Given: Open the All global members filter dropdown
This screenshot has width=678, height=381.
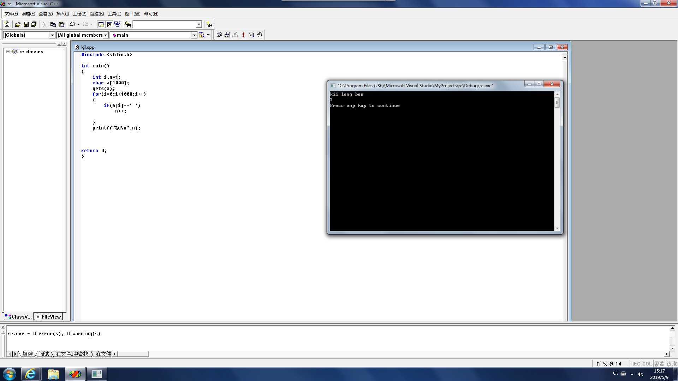Looking at the screenshot, I should [x=106, y=35].
